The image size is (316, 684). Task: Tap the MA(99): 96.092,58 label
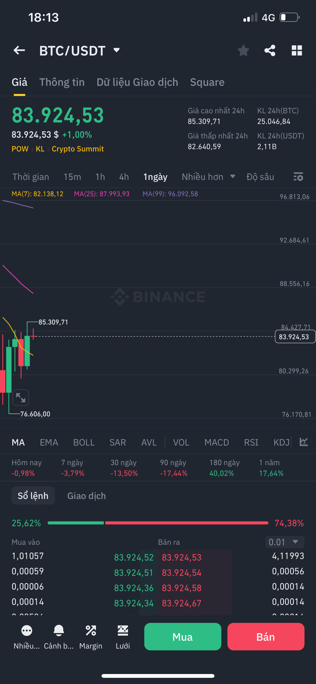coord(170,194)
